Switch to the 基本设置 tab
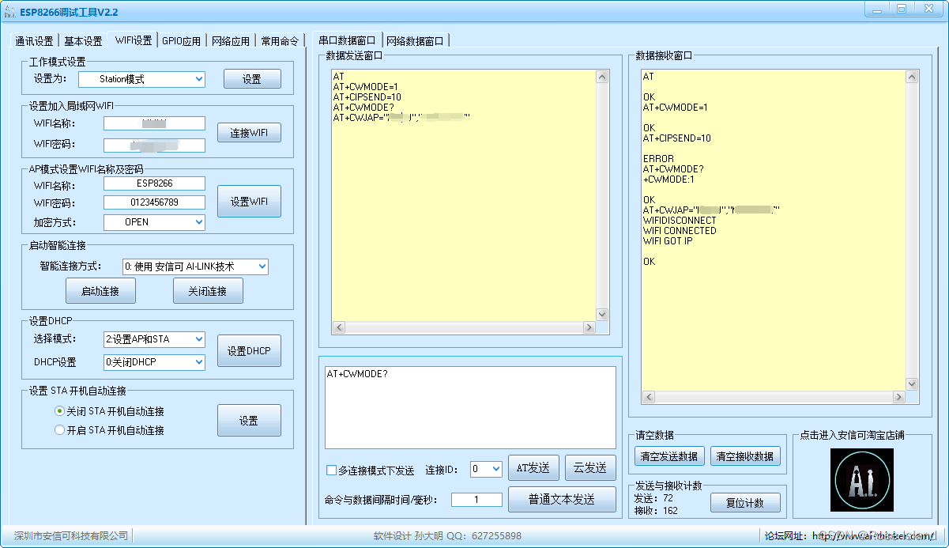The height and width of the screenshot is (548, 949). 83,41
